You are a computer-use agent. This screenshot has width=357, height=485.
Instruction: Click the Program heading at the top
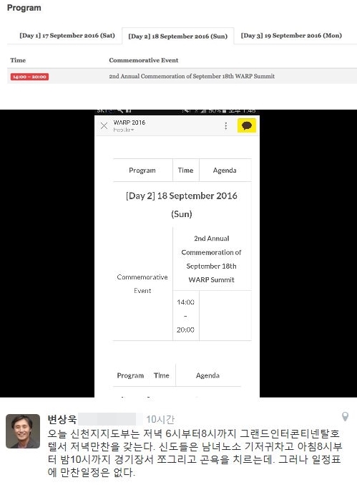click(24, 8)
